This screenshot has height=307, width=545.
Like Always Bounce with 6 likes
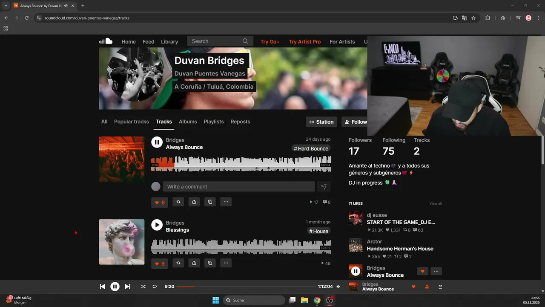click(x=160, y=202)
